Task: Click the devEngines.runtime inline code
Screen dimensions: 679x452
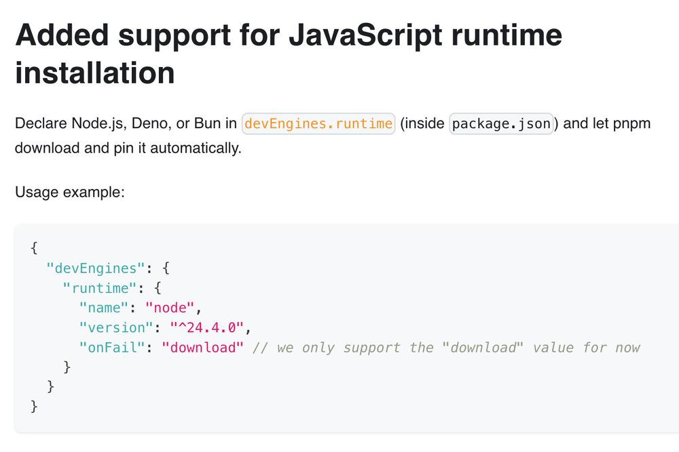Action: coord(318,123)
